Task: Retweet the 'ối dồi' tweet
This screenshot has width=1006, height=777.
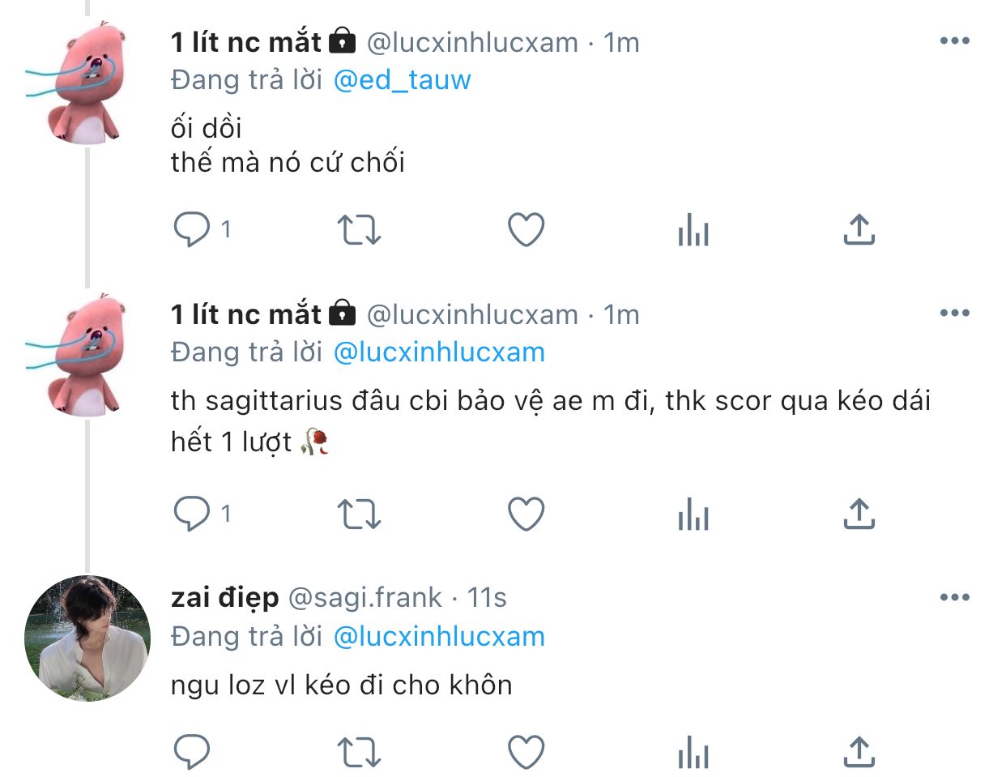Action: click(358, 230)
